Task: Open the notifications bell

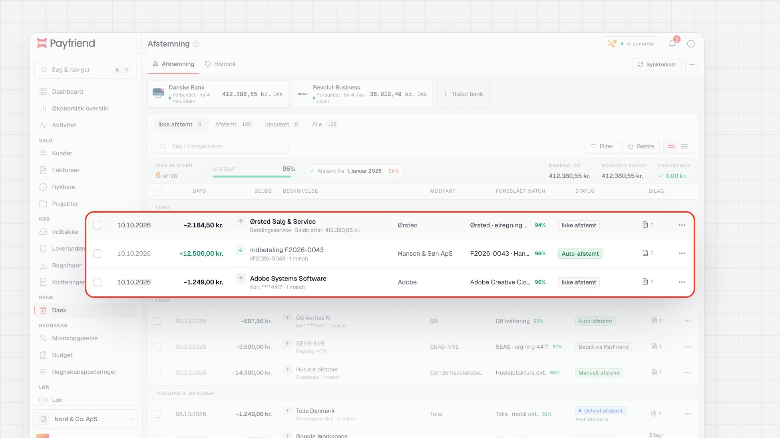Action: click(672, 44)
